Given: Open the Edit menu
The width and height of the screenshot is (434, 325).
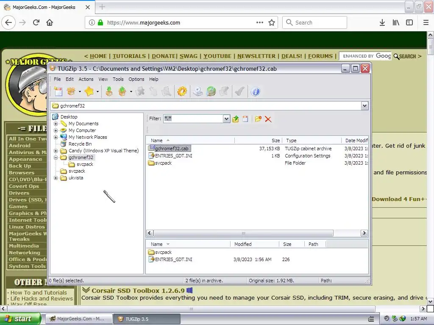Looking at the screenshot, I should pyautogui.click(x=70, y=79).
